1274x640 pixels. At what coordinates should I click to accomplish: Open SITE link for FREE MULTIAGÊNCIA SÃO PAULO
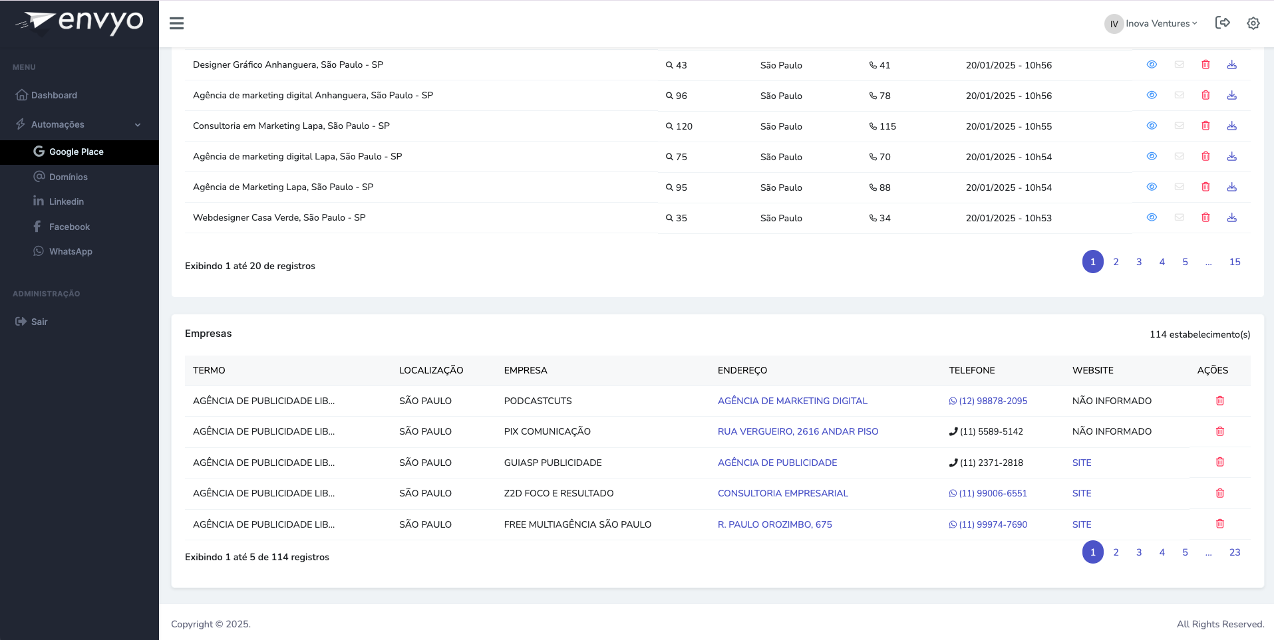pyautogui.click(x=1082, y=525)
